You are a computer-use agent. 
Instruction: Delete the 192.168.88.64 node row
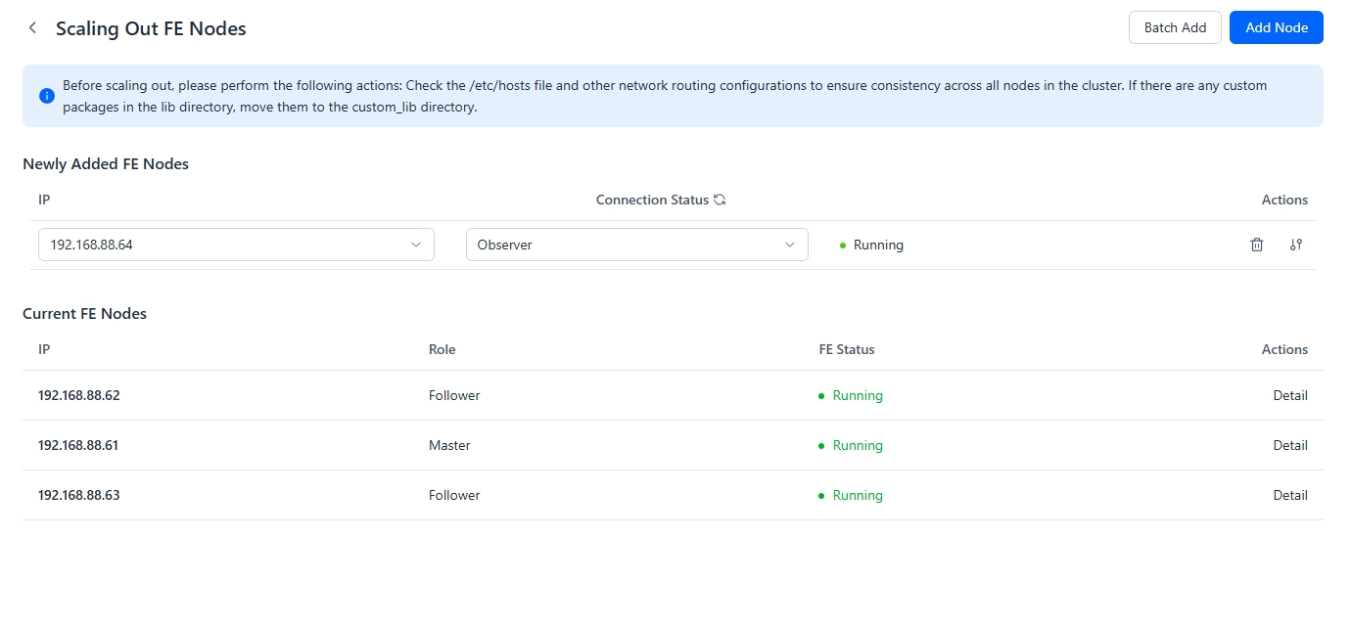(x=1257, y=245)
